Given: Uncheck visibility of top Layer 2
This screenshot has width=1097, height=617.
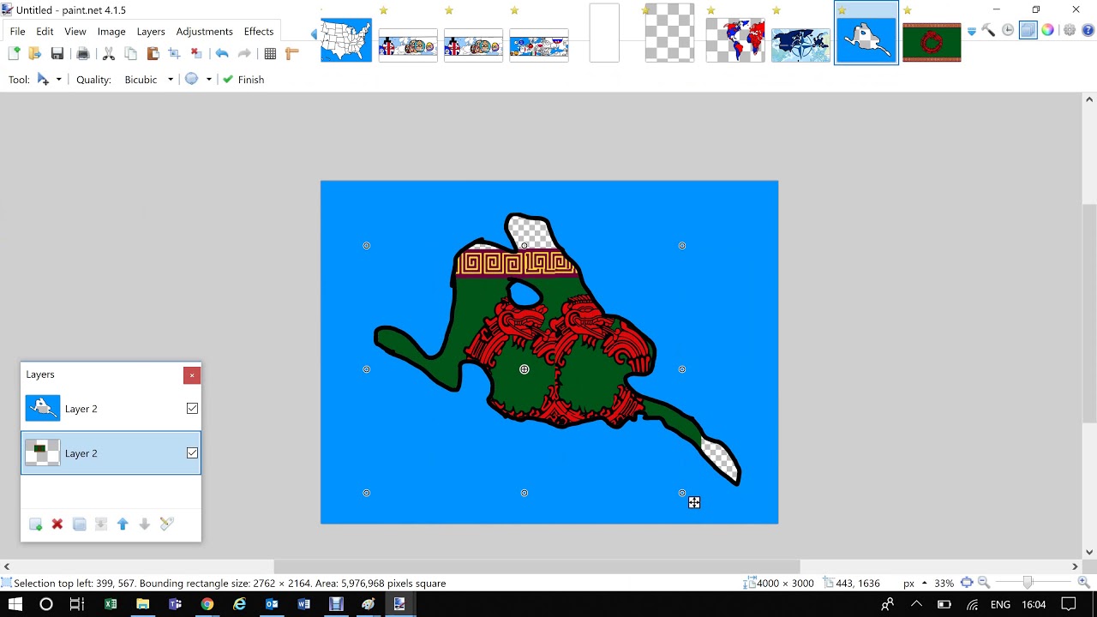Looking at the screenshot, I should 192,409.
